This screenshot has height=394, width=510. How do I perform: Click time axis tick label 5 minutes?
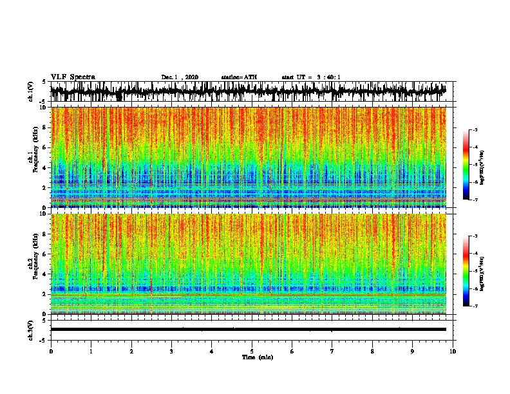pos(252,352)
